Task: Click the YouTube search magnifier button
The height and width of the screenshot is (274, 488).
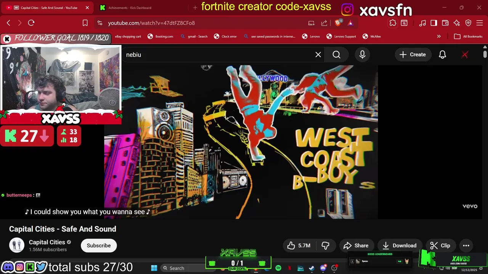Action: pyautogui.click(x=337, y=55)
